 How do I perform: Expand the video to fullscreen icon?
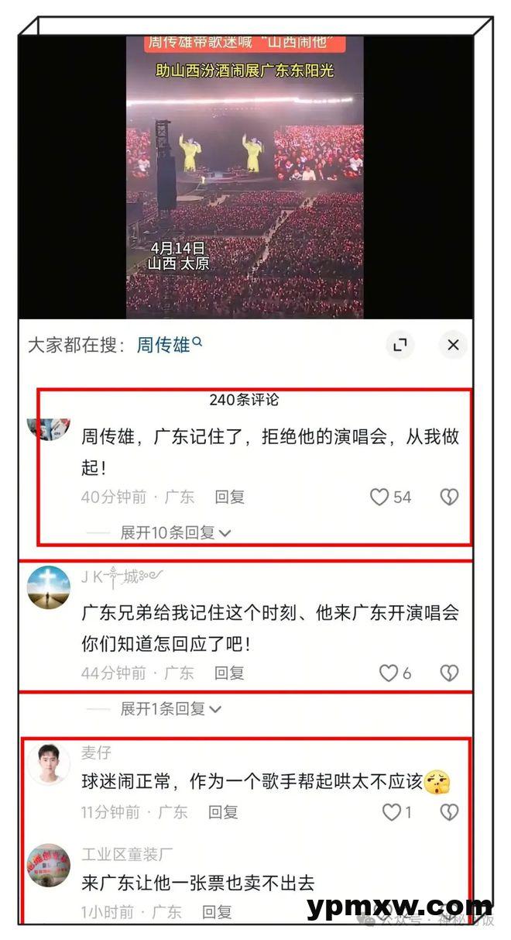(400, 345)
